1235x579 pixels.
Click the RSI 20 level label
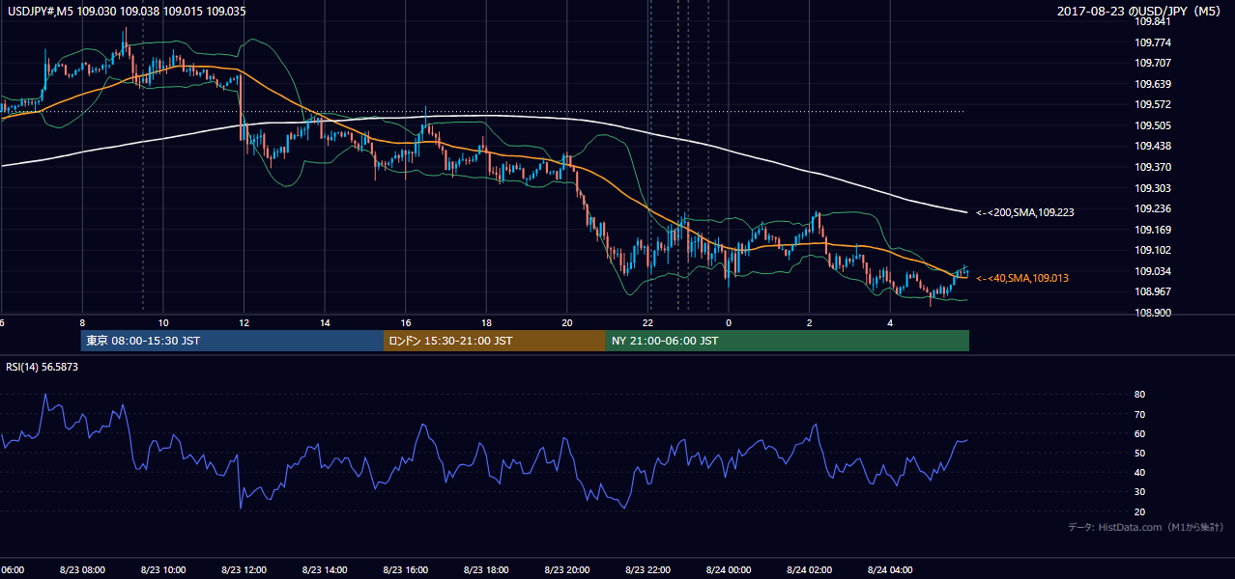[x=1139, y=511]
